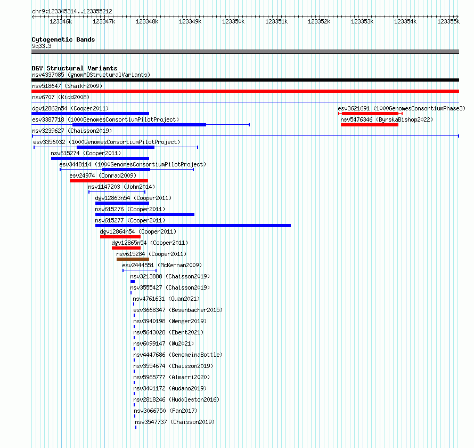Open nsv615284 (Cooper2011) label
The image size is (474, 448).
151,254
